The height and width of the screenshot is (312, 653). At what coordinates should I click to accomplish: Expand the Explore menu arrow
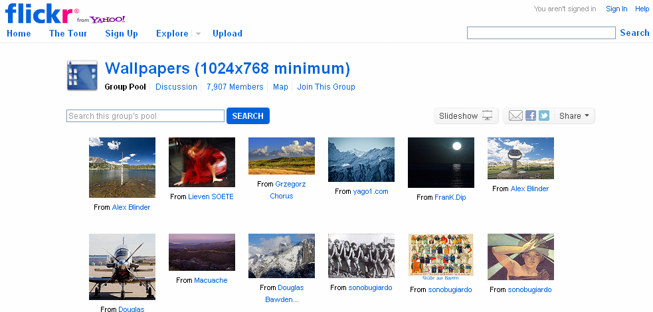(198, 34)
